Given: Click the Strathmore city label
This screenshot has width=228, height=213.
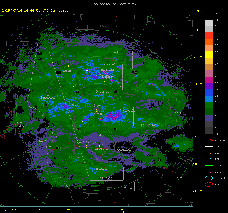Looking at the screenshot, I should (x=123, y=150).
